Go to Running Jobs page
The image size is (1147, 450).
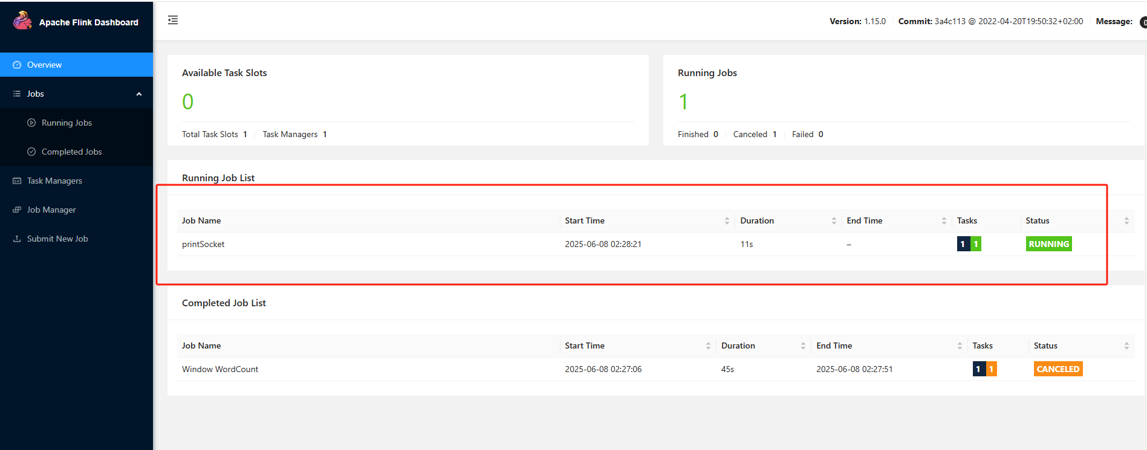[x=76, y=123]
